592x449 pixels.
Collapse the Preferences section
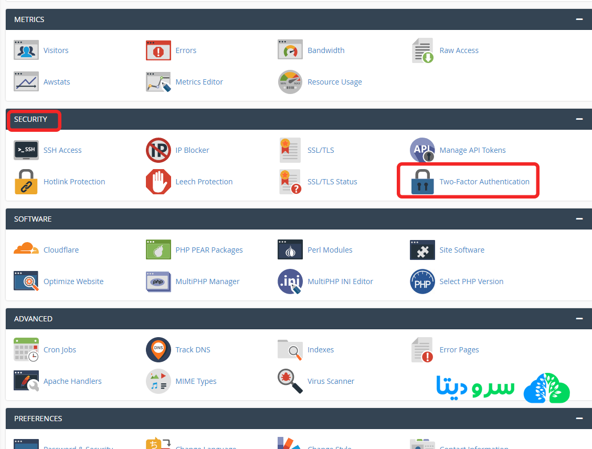click(579, 419)
